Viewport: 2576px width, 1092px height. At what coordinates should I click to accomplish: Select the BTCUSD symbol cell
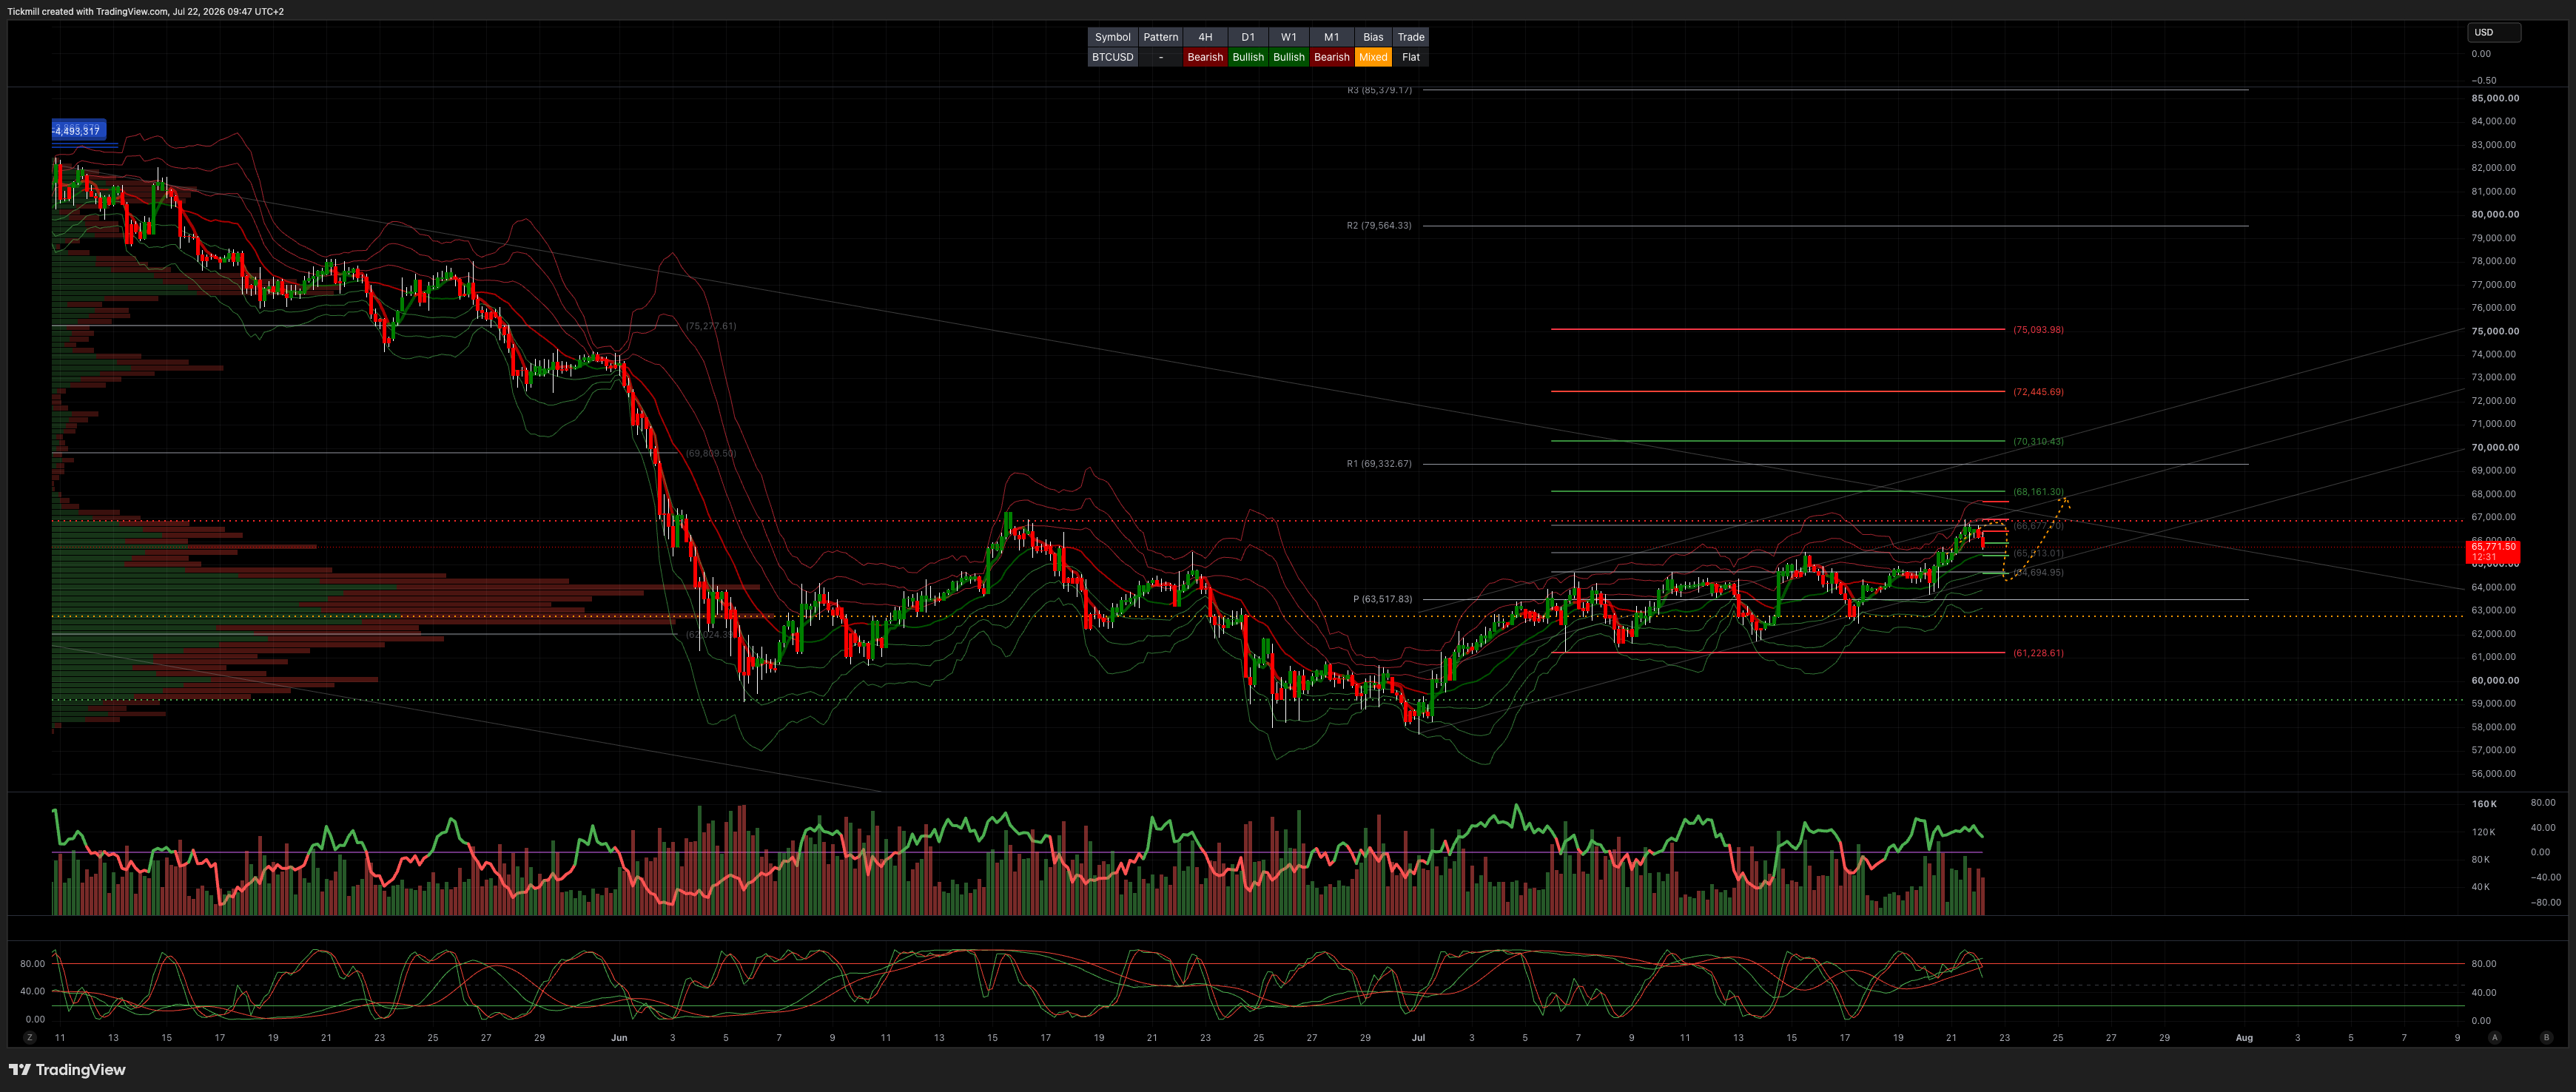(1112, 57)
